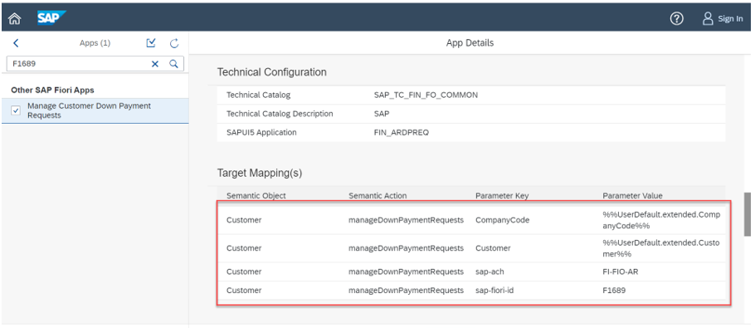The height and width of the screenshot is (328, 755).
Task: Click the App Details heading
Action: (x=470, y=43)
